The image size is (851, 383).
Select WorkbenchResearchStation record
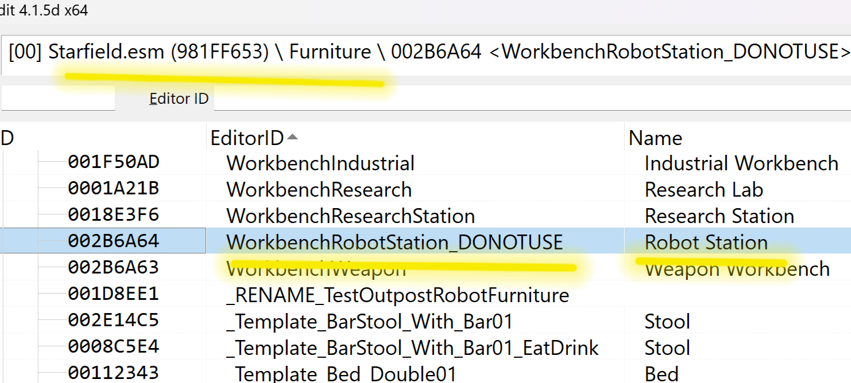pos(351,216)
